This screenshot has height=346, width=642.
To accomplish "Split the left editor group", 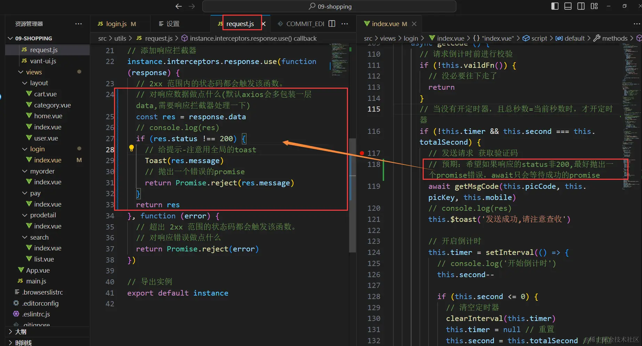I will (332, 24).
